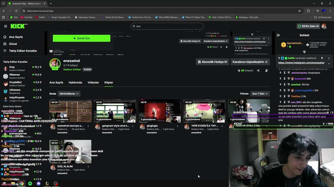
Task: Reload the page
Action: click(x=16, y=11)
